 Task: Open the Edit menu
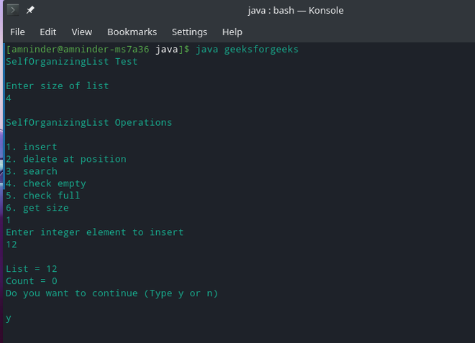(x=48, y=32)
